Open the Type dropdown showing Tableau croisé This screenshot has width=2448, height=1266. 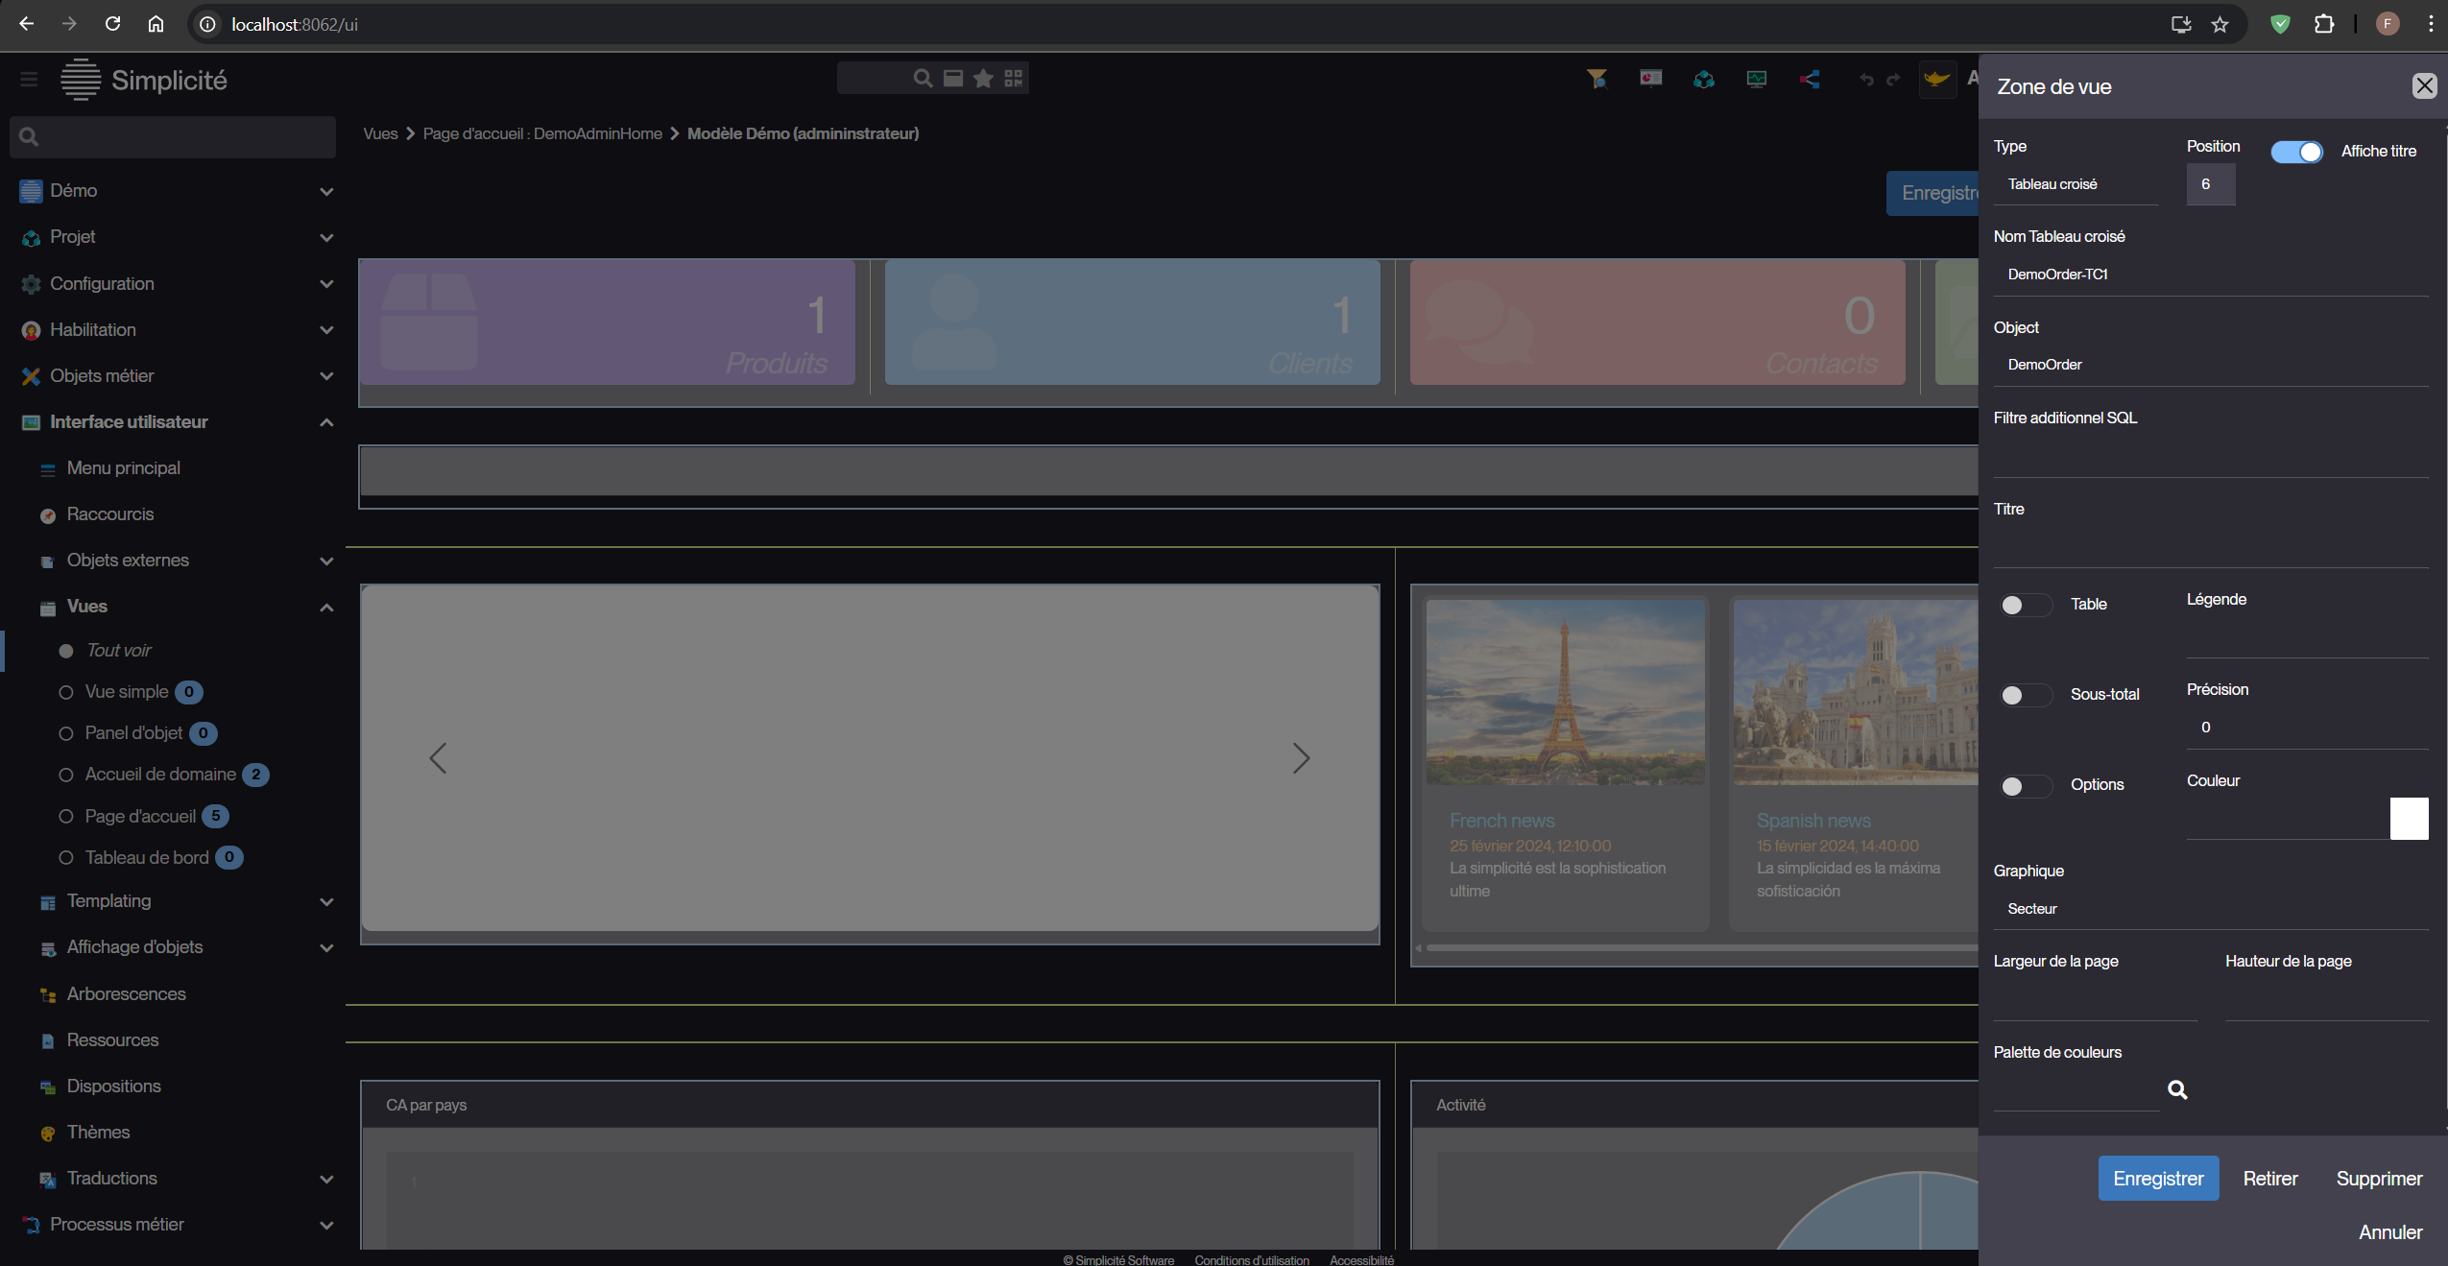2076,184
